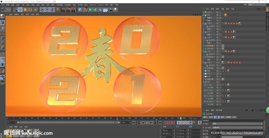Toggle the enable checkmark for the 球体 object
The width and height of the screenshot is (269, 138).
tap(220, 71)
